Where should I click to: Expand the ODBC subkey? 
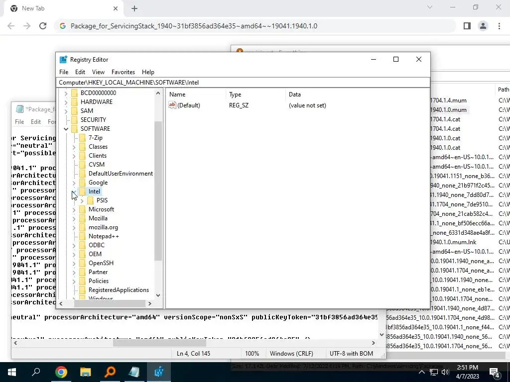coord(74,246)
